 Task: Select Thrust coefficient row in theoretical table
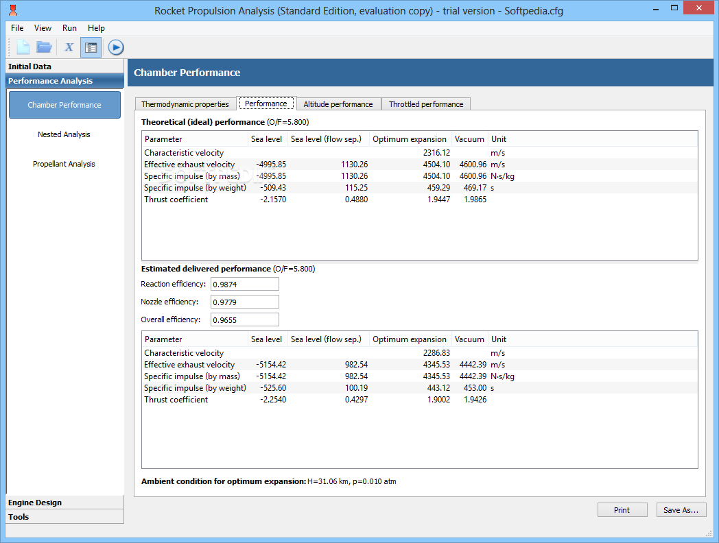pos(420,200)
